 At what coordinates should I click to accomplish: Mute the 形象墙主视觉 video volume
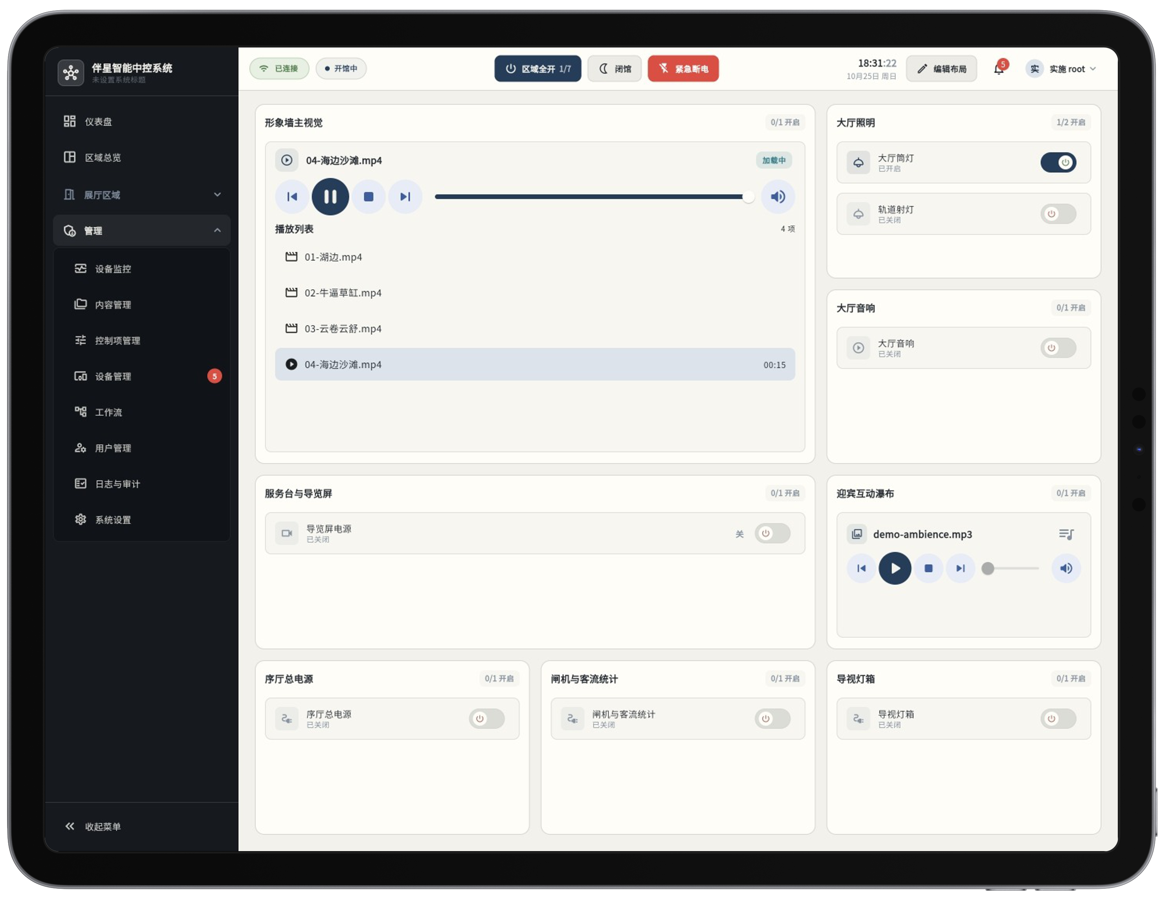778,197
